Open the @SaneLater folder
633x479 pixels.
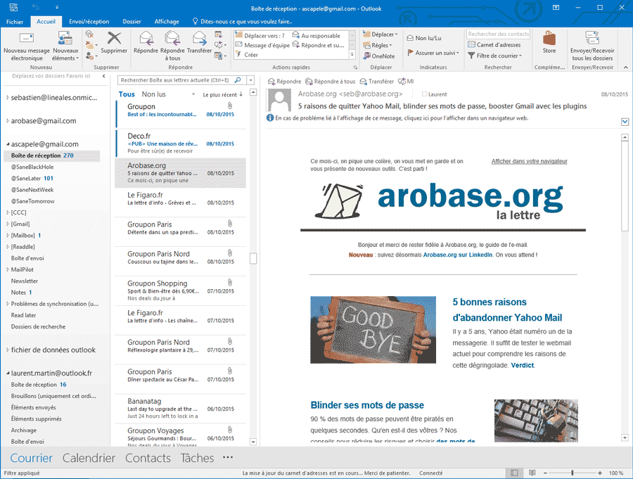32,178
